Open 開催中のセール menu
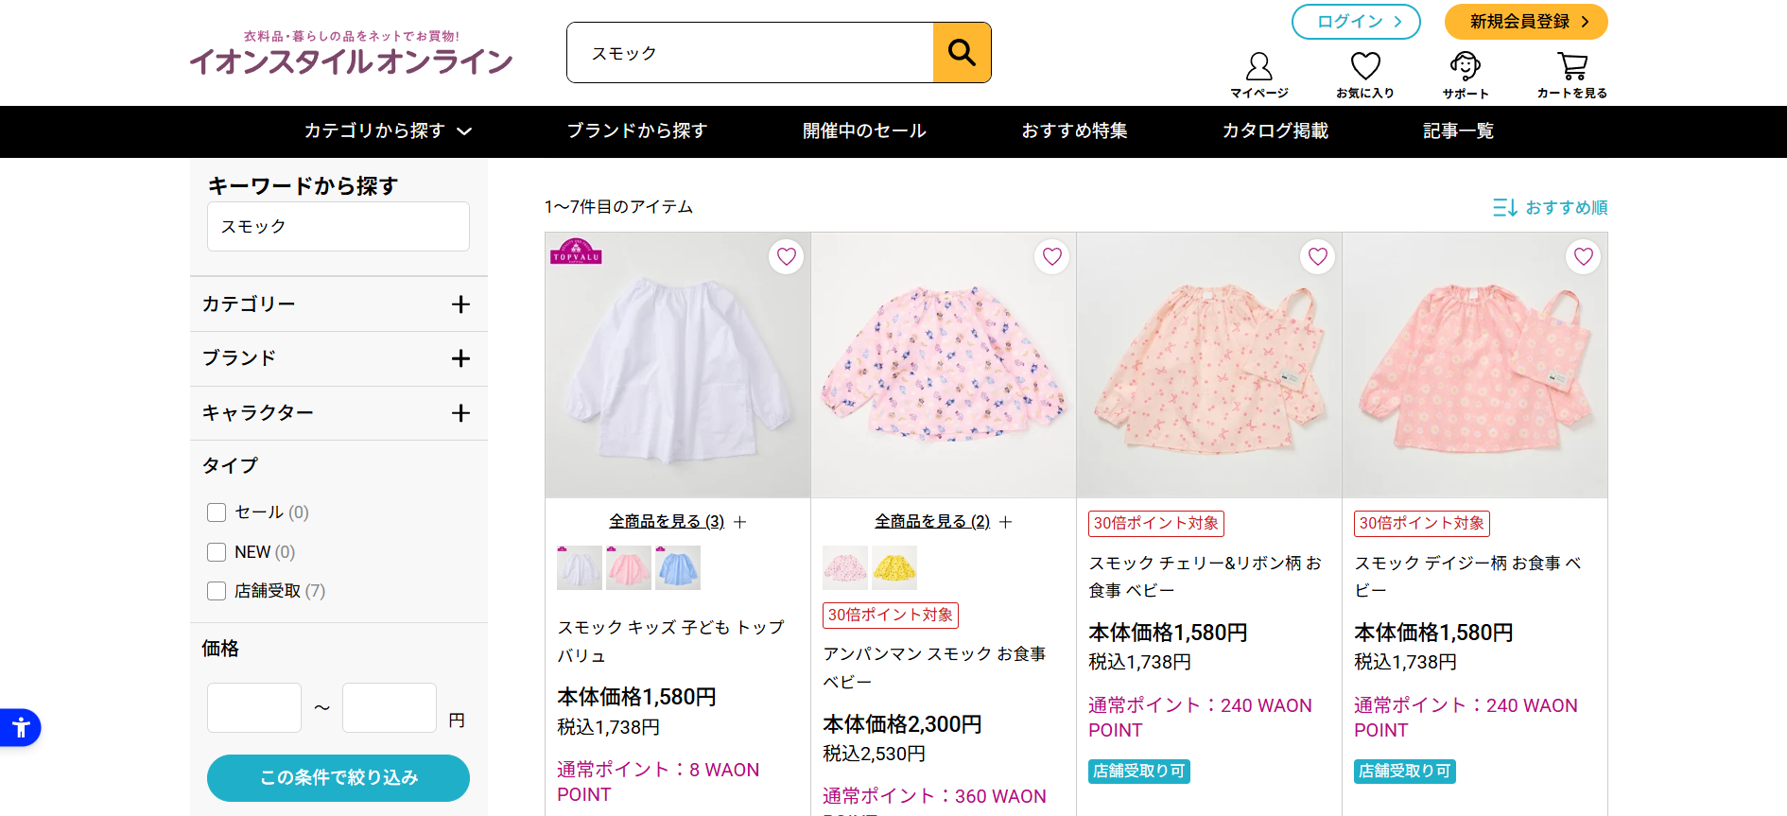 click(864, 131)
